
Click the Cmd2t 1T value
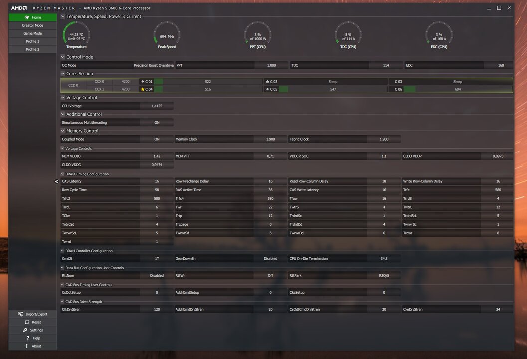coord(157,258)
